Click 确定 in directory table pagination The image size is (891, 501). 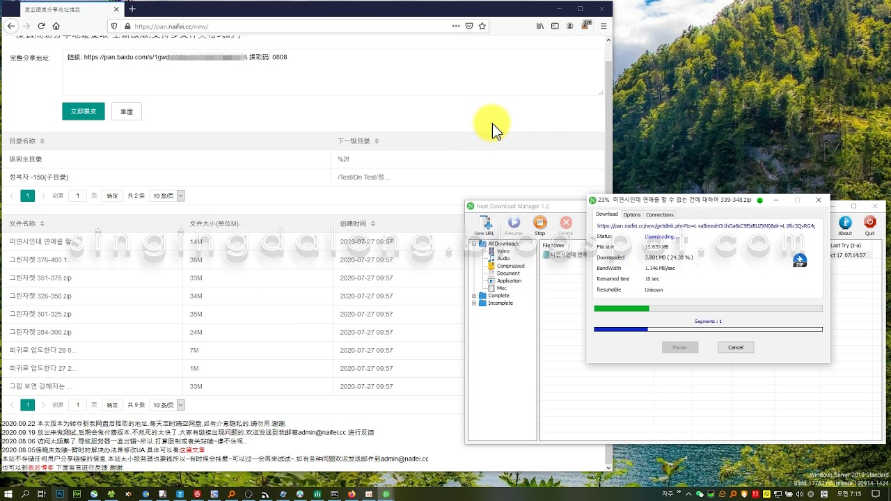[x=112, y=196]
